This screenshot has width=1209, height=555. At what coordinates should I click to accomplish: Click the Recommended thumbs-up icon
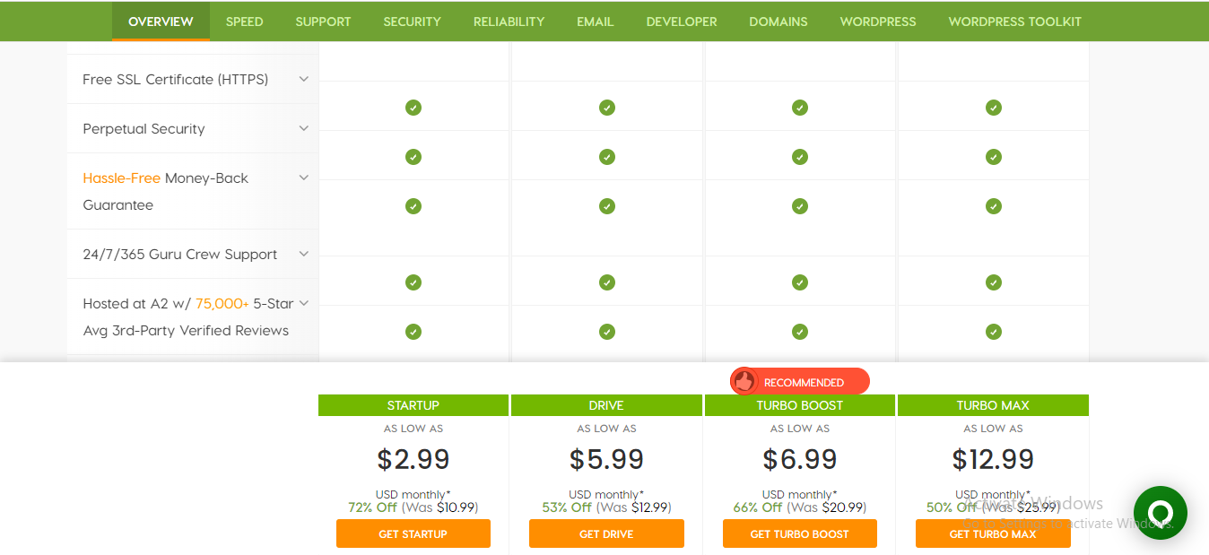tap(744, 382)
